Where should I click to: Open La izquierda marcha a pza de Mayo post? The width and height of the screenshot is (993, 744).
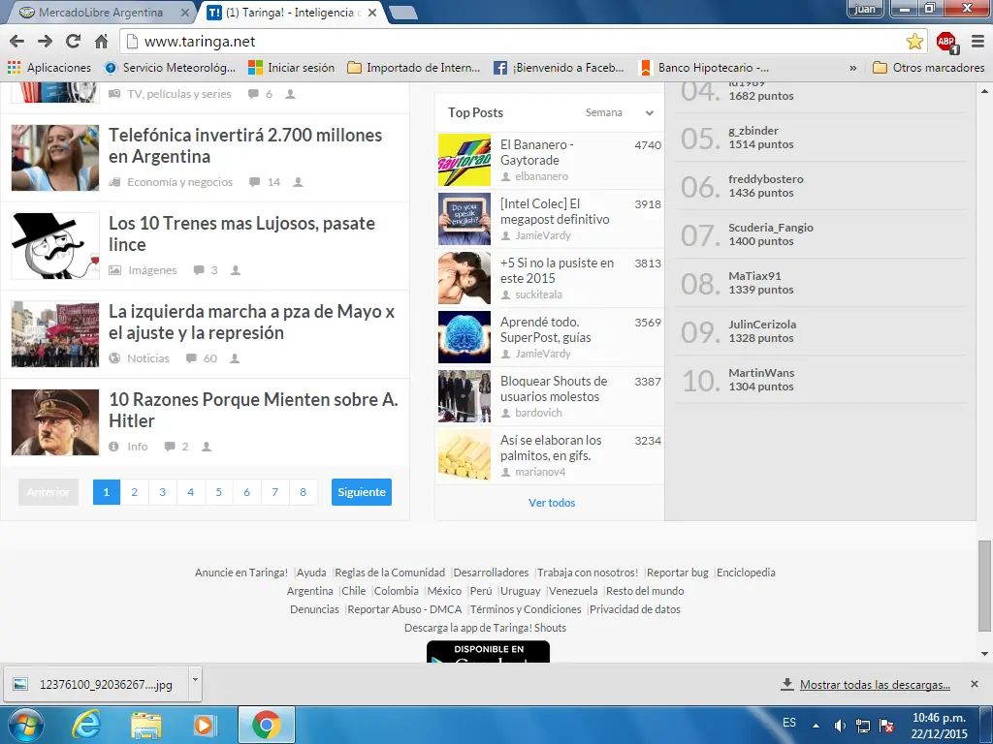pyautogui.click(x=251, y=322)
